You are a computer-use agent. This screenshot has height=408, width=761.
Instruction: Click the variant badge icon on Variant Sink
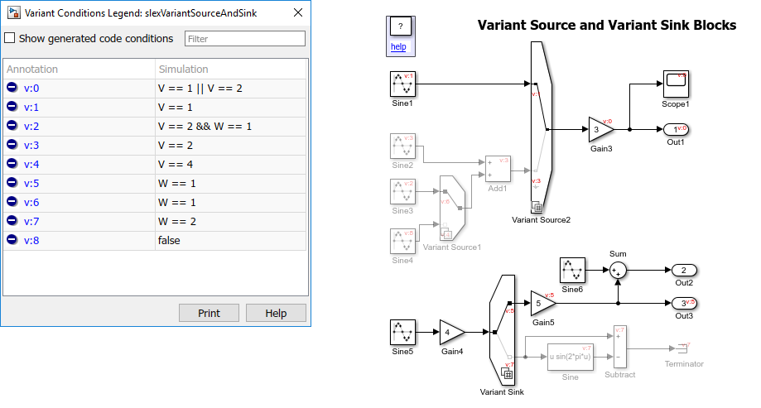click(507, 374)
